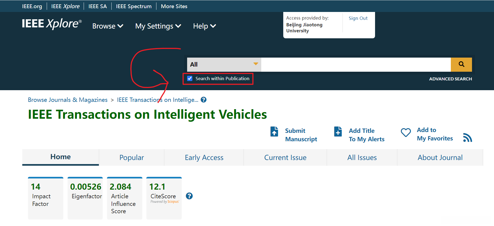Expand the Help menu
494x226 pixels.
[204, 26]
